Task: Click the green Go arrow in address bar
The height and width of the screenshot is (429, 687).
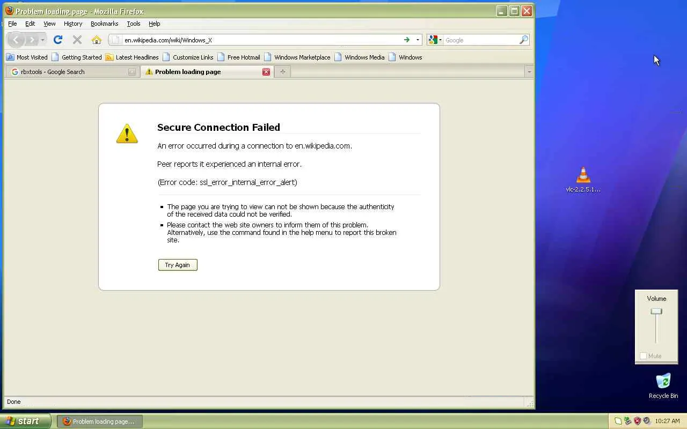Action: pyautogui.click(x=407, y=40)
